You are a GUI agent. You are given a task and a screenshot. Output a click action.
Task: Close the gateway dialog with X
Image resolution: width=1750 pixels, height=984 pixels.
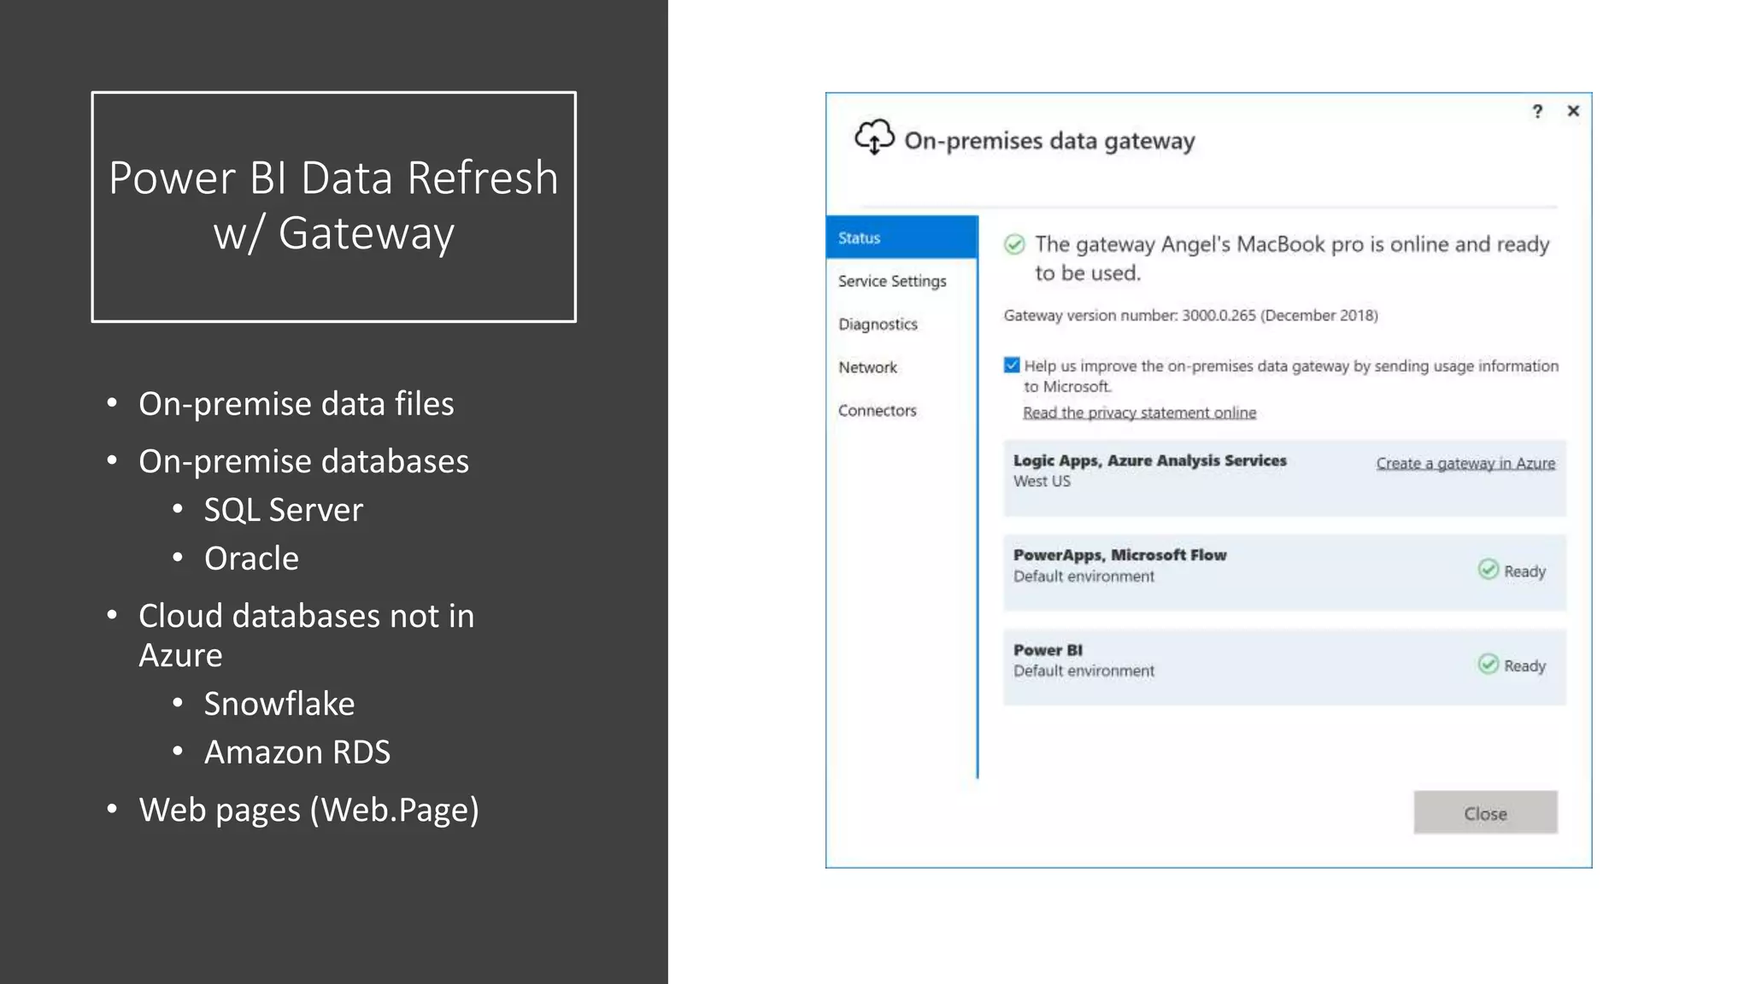pos(1573,111)
